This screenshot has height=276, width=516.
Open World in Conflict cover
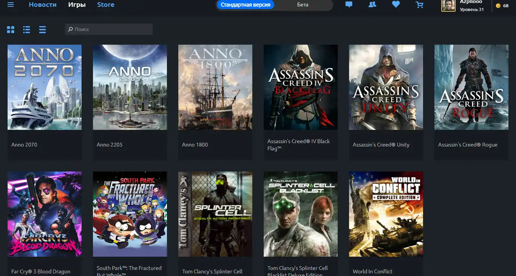point(386,214)
